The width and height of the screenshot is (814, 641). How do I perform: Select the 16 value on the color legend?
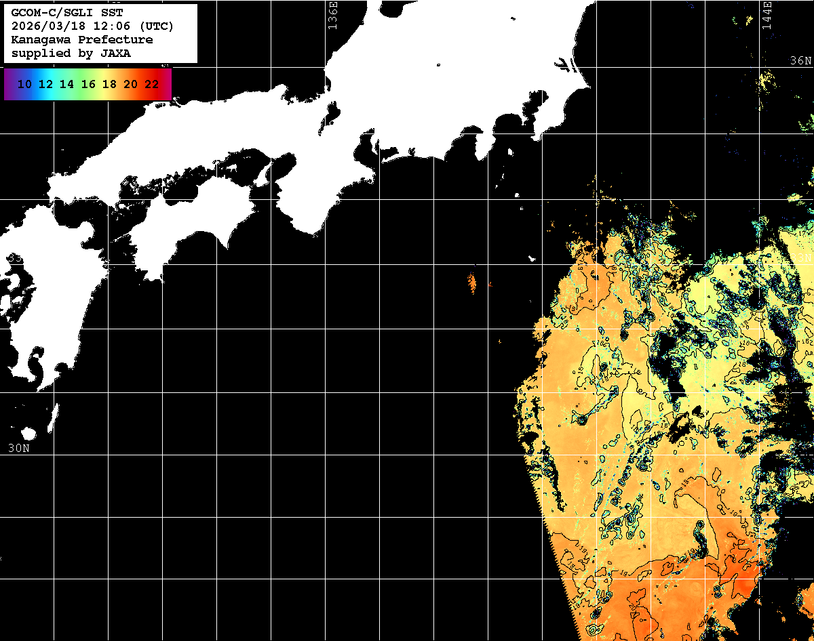(x=88, y=84)
